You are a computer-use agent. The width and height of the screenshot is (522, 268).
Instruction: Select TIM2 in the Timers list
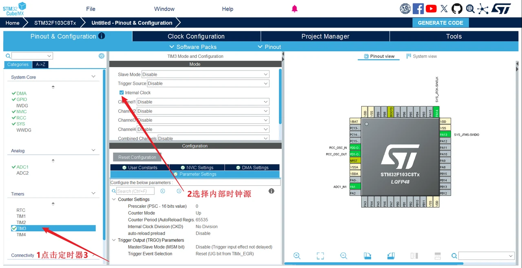click(21, 222)
